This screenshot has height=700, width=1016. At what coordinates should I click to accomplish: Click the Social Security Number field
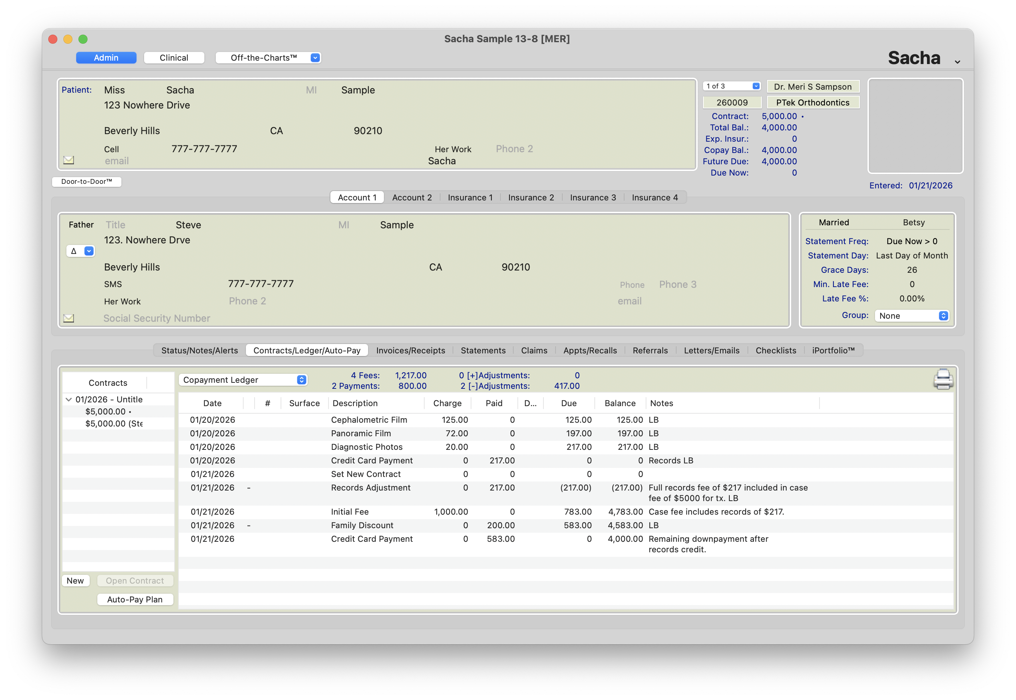[x=157, y=318]
